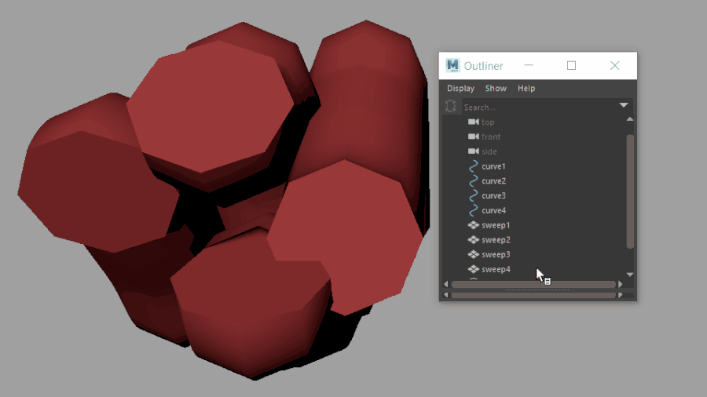This screenshot has width=707, height=397.
Task: Click the curve1 NURBS curve icon
Action: tap(474, 166)
